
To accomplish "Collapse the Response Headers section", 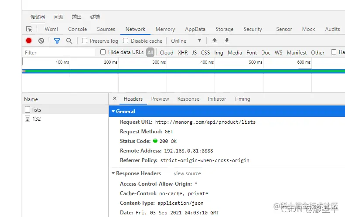I will [x=113, y=173].
